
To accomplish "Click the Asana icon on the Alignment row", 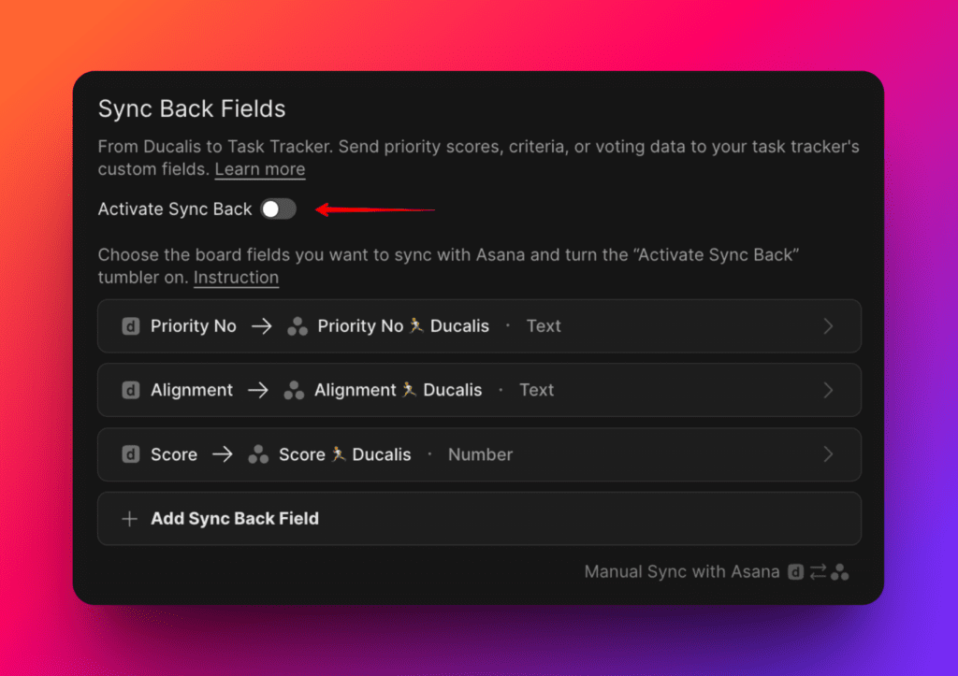I will coord(296,390).
